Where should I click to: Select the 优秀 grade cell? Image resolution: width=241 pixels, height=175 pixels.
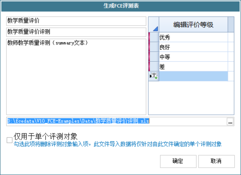pos(193,37)
